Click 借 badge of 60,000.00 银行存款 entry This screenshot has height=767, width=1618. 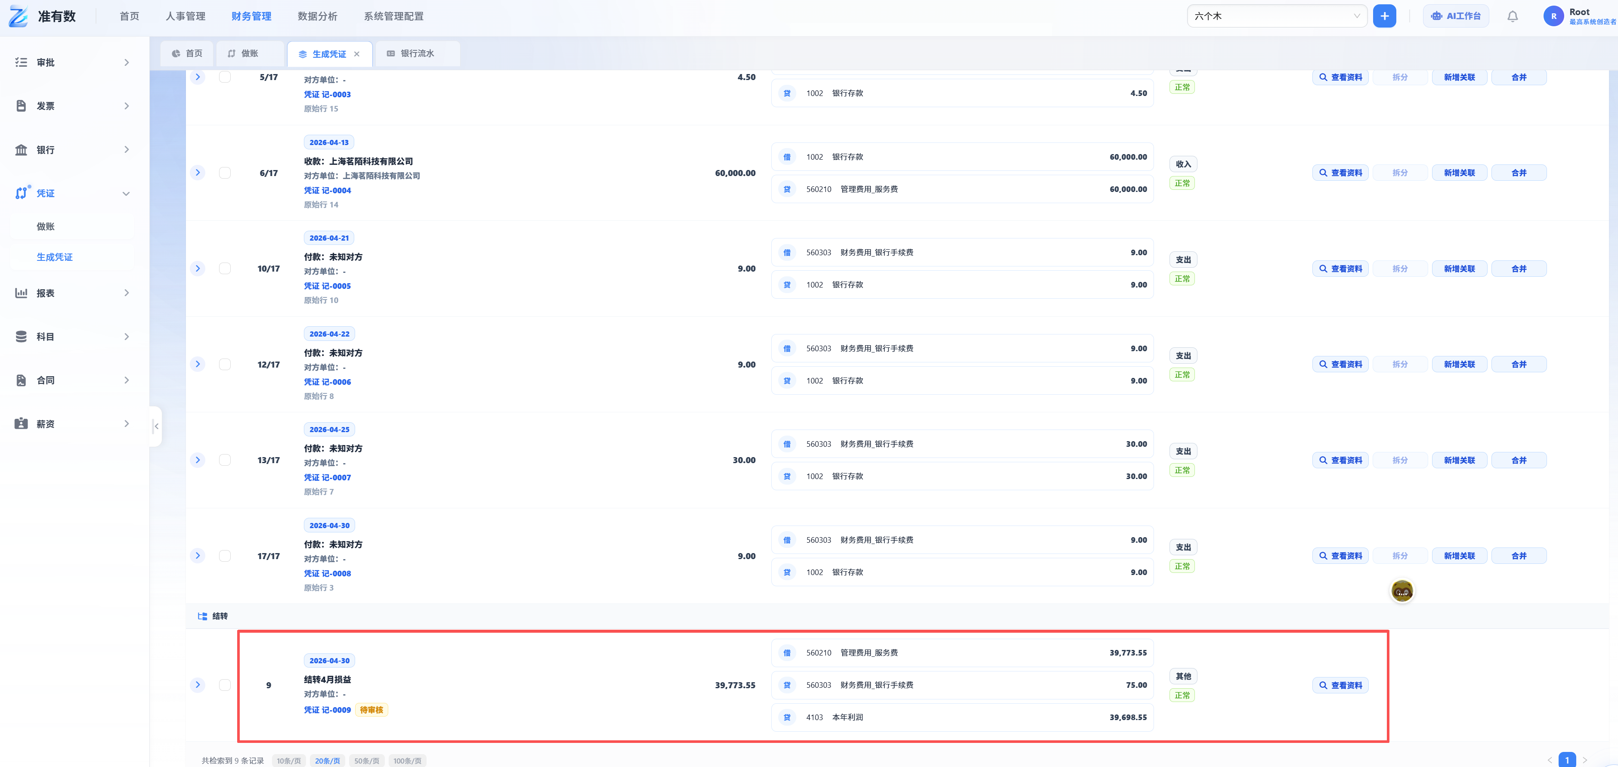coord(787,157)
